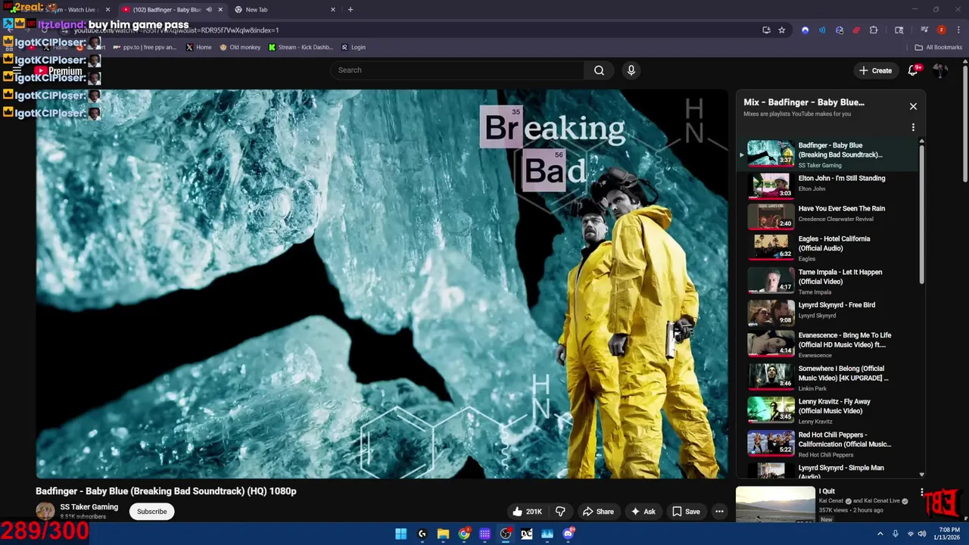Focus the YouTube search field
Screen dimensions: 969x545
[x=456, y=70]
